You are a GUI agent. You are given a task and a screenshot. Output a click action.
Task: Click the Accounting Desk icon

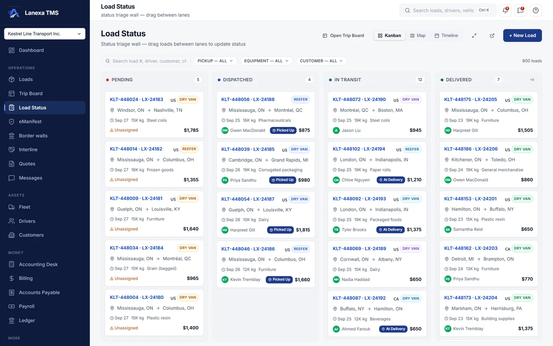(12, 264)
